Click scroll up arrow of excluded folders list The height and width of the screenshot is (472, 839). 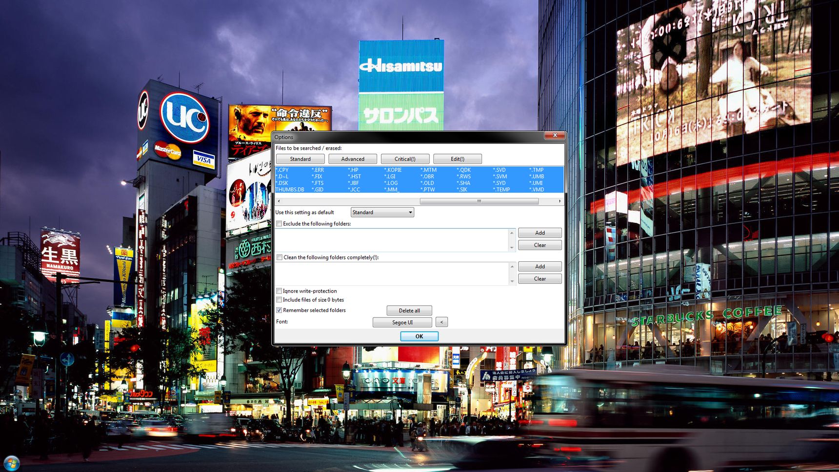[512, 233]
